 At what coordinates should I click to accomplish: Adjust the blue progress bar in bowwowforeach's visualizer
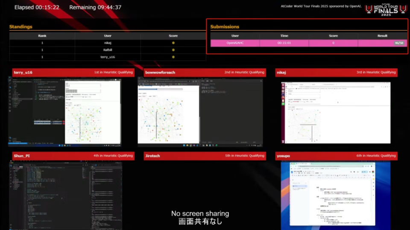160,89
